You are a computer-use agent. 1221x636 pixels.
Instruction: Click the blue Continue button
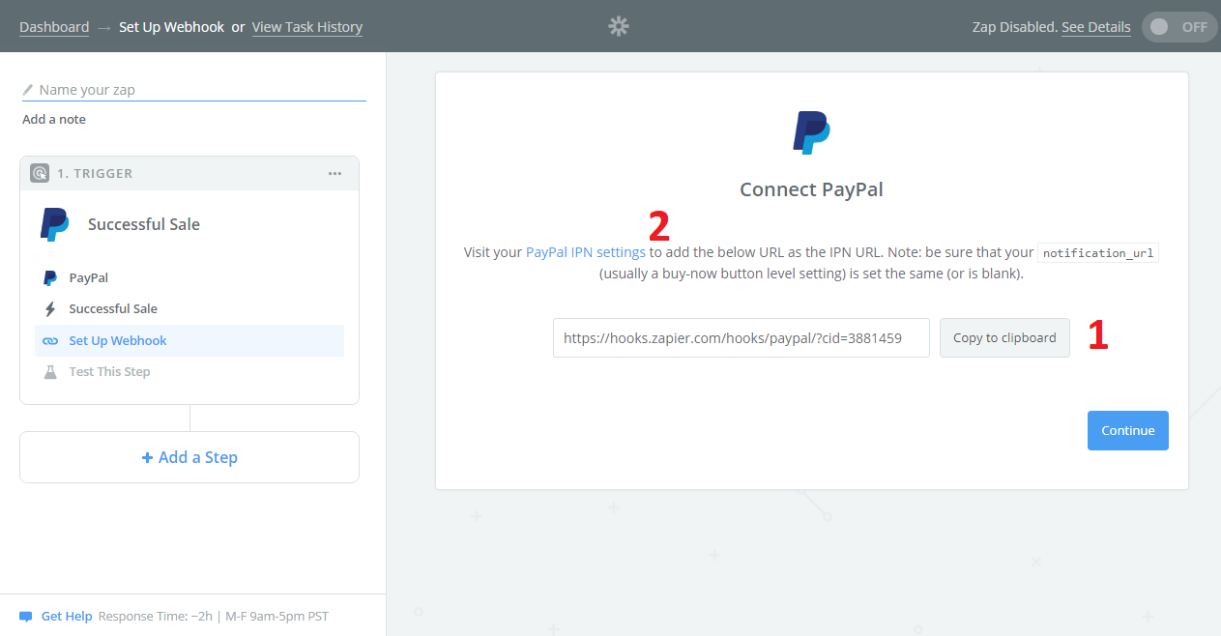pos(1128,430)
